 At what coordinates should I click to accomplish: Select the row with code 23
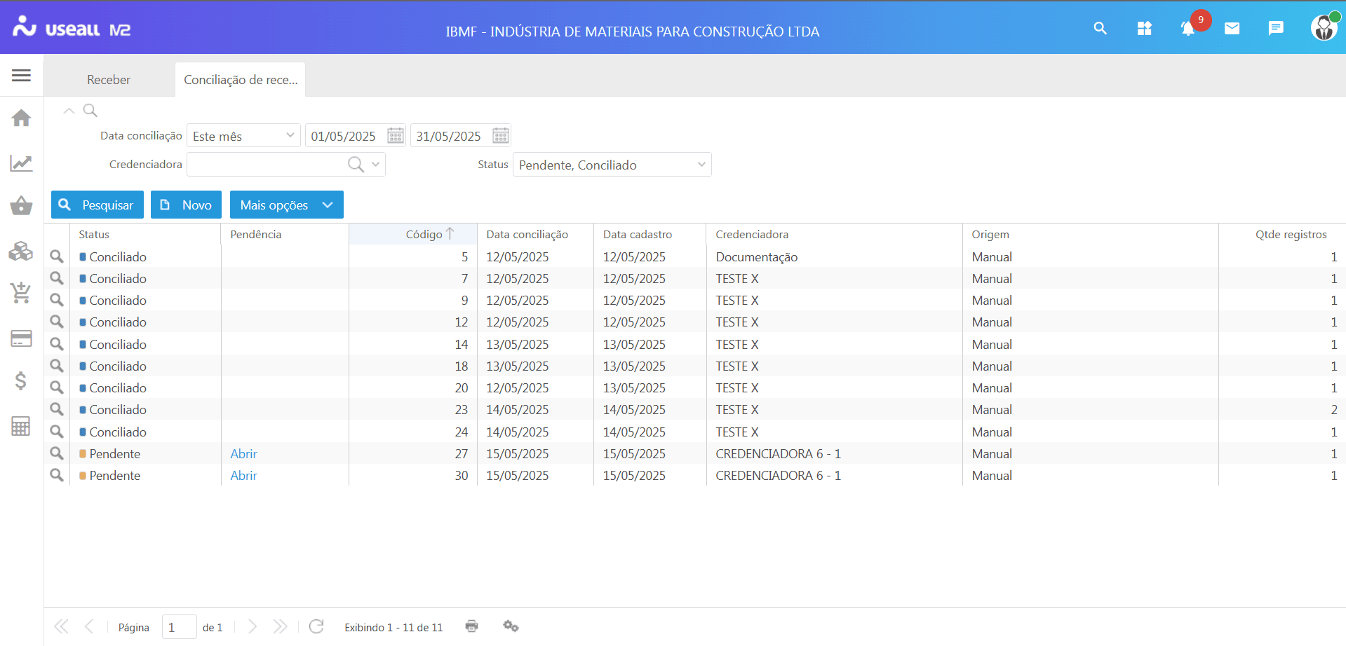click(694, 409)
